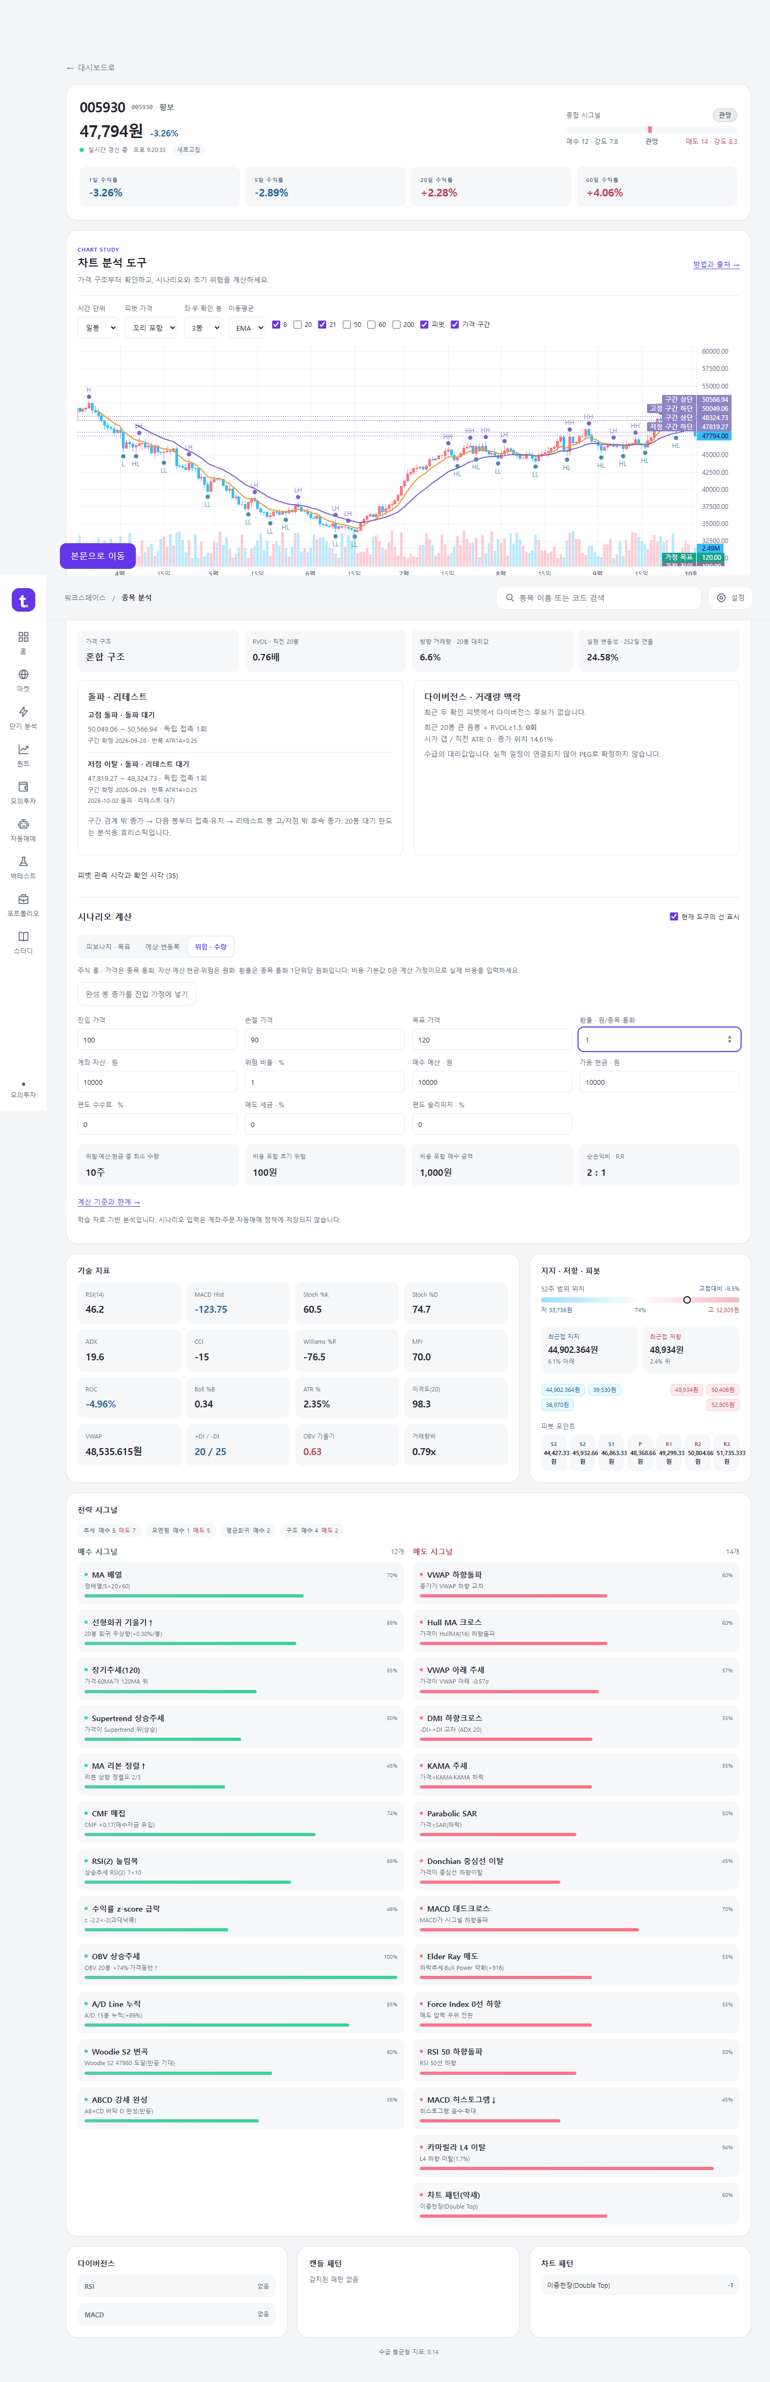Open the 자동매매 robot sidebar icon

[x=23, y=824]
